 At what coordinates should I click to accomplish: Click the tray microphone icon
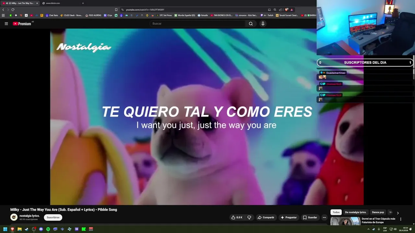coord(379,229)
